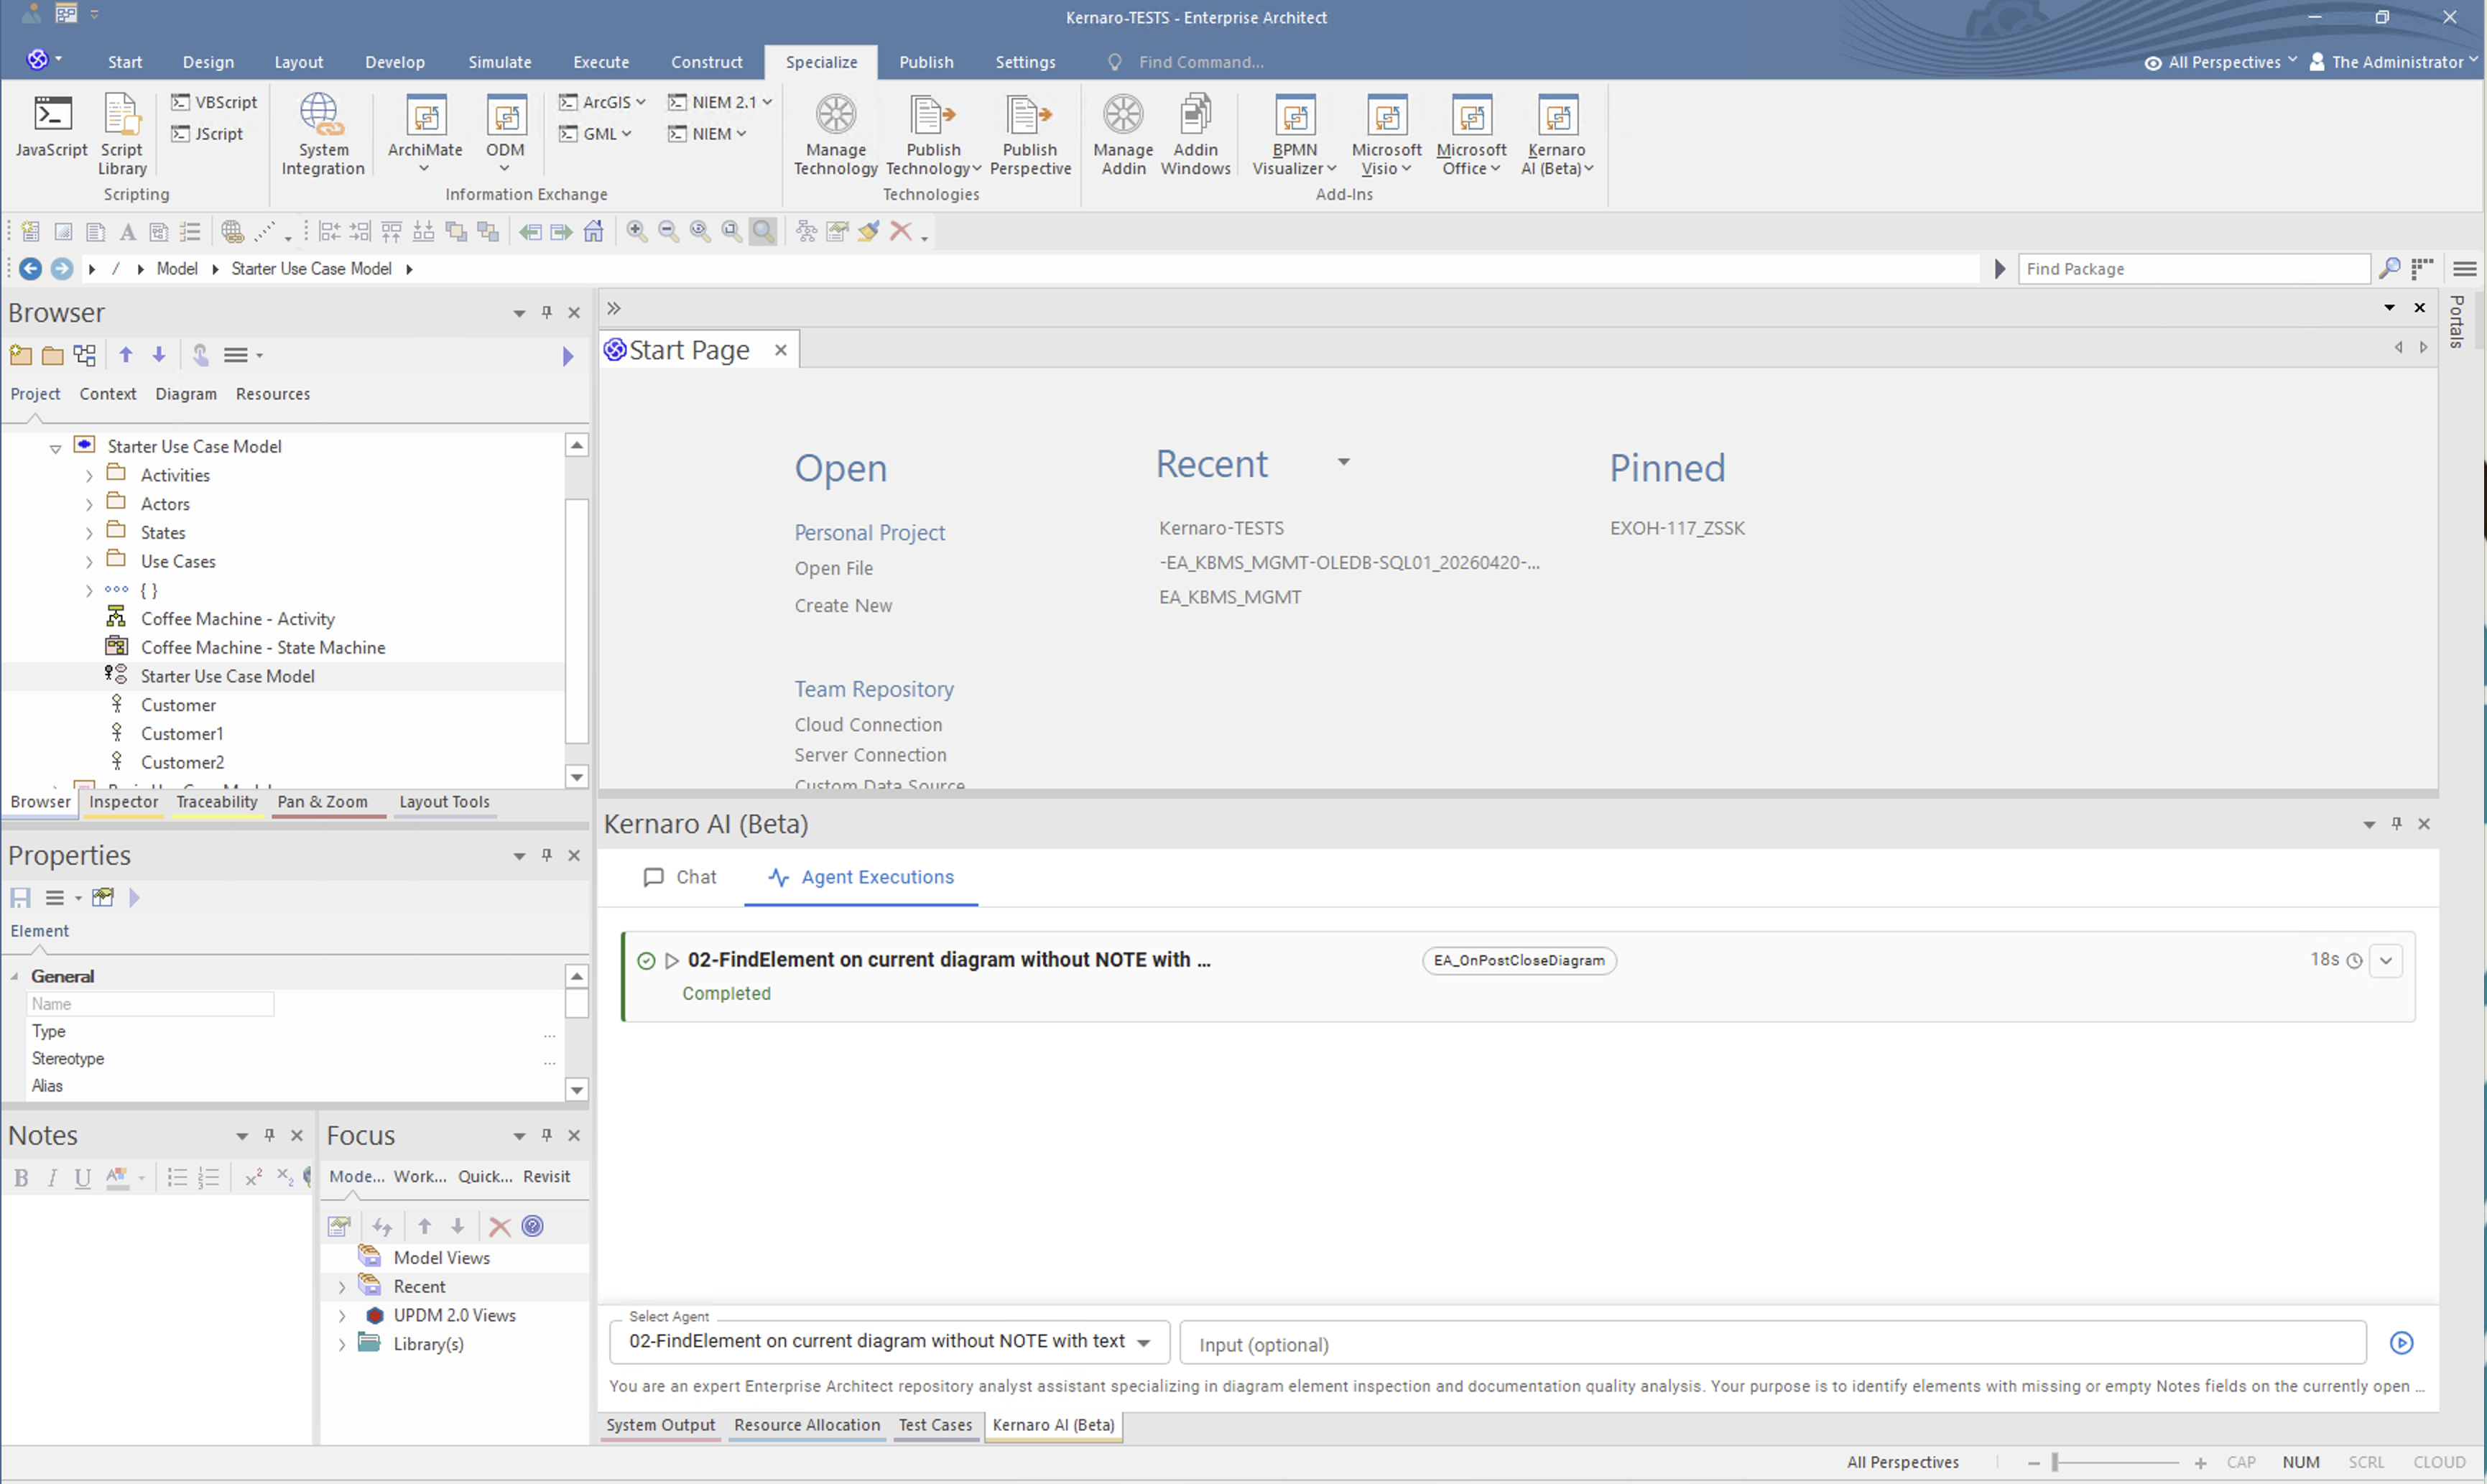
Task: Apply italic formatting in Notes
Action: pos(52,1178)
